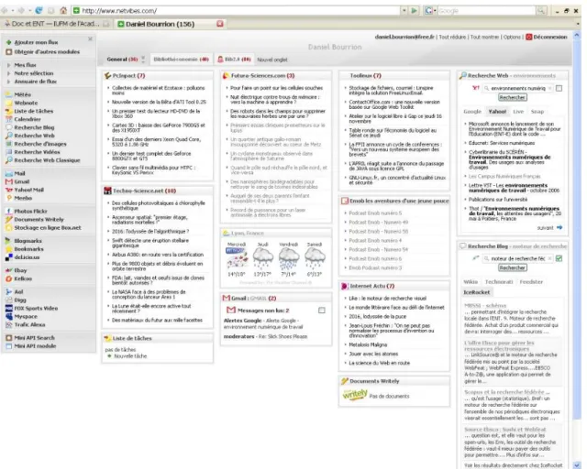Expand the Mes flux tree item

coord(8,65)
